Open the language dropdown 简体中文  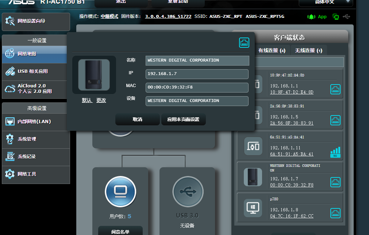click(x=326, y=2)
